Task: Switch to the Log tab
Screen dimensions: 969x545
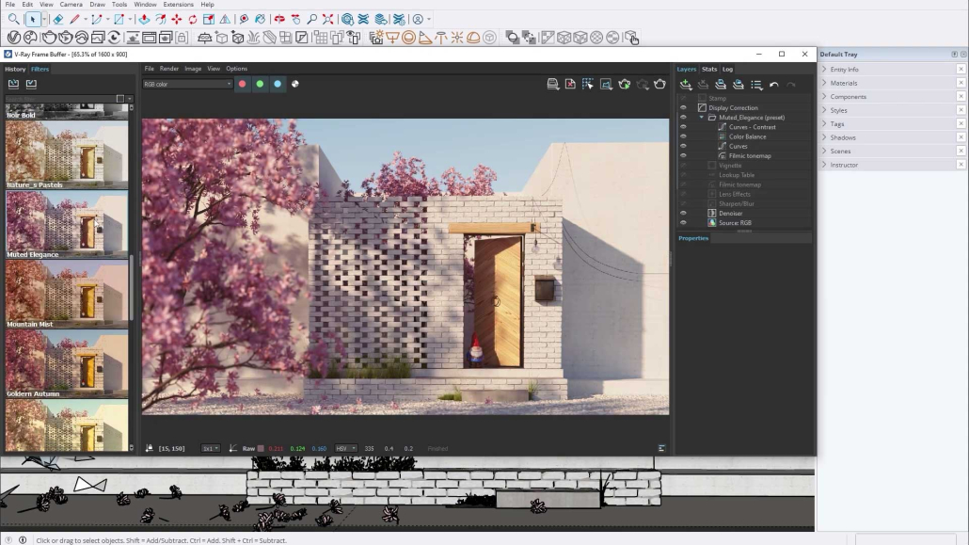Action: (x=727, y=70)
